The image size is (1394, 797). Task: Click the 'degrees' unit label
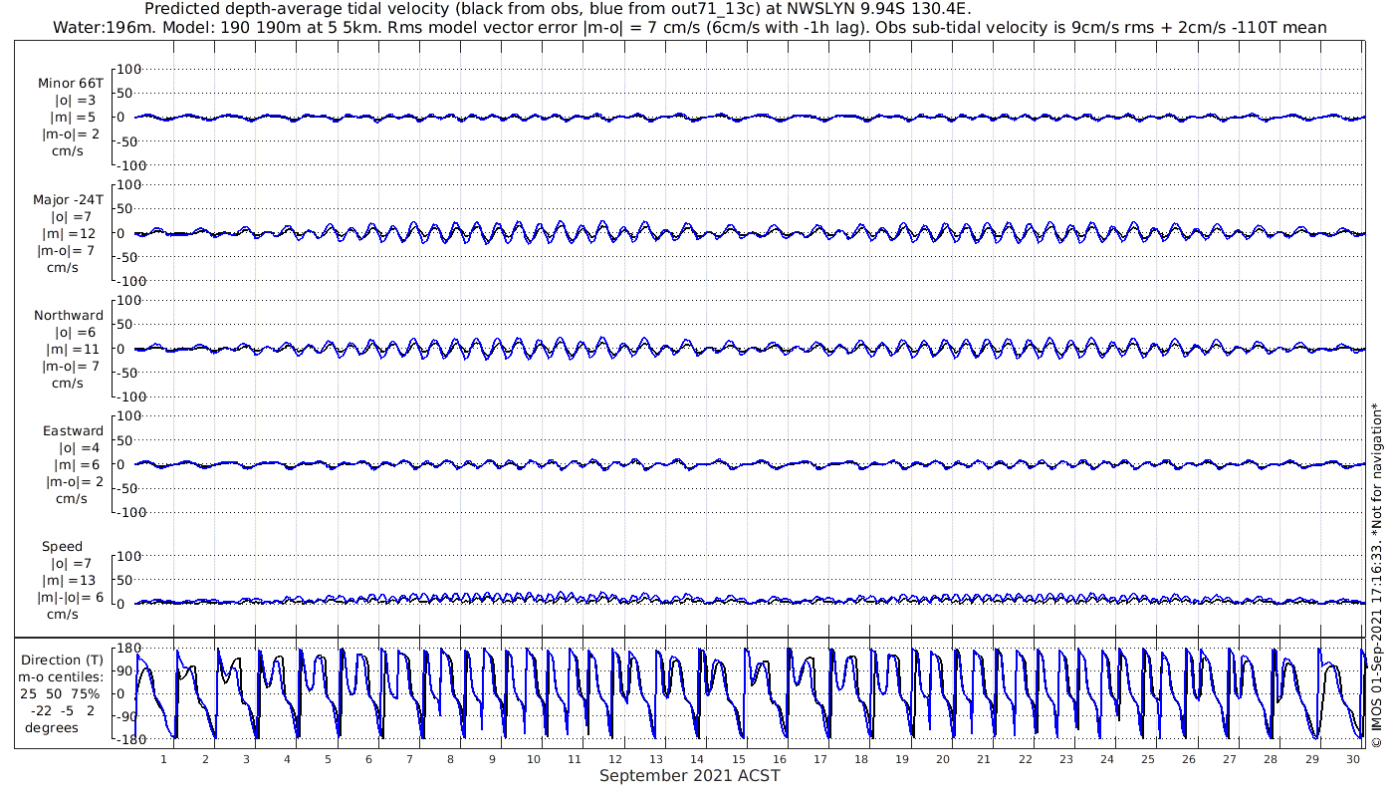pos(52,727)
